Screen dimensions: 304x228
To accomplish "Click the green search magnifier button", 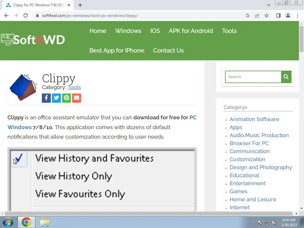I will 286,77.
